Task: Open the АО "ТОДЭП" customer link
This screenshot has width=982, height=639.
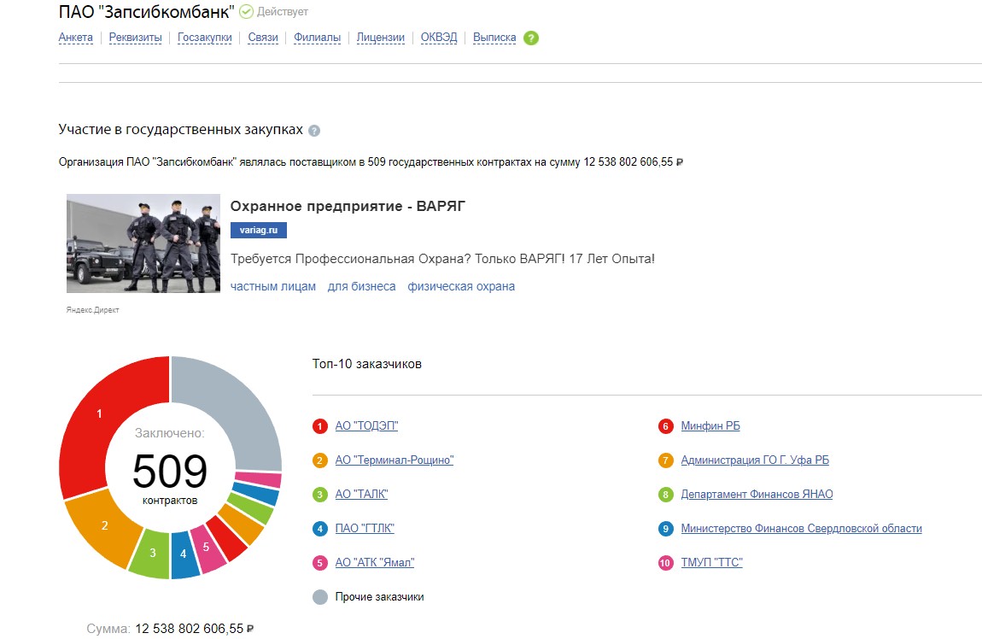Action: click(366, 426)
